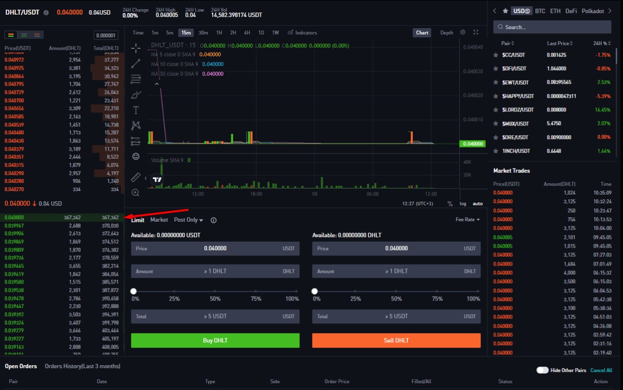This screenshot has height=390, width=623.
Task: Select the text annotation tool
Action: point(136,110)
